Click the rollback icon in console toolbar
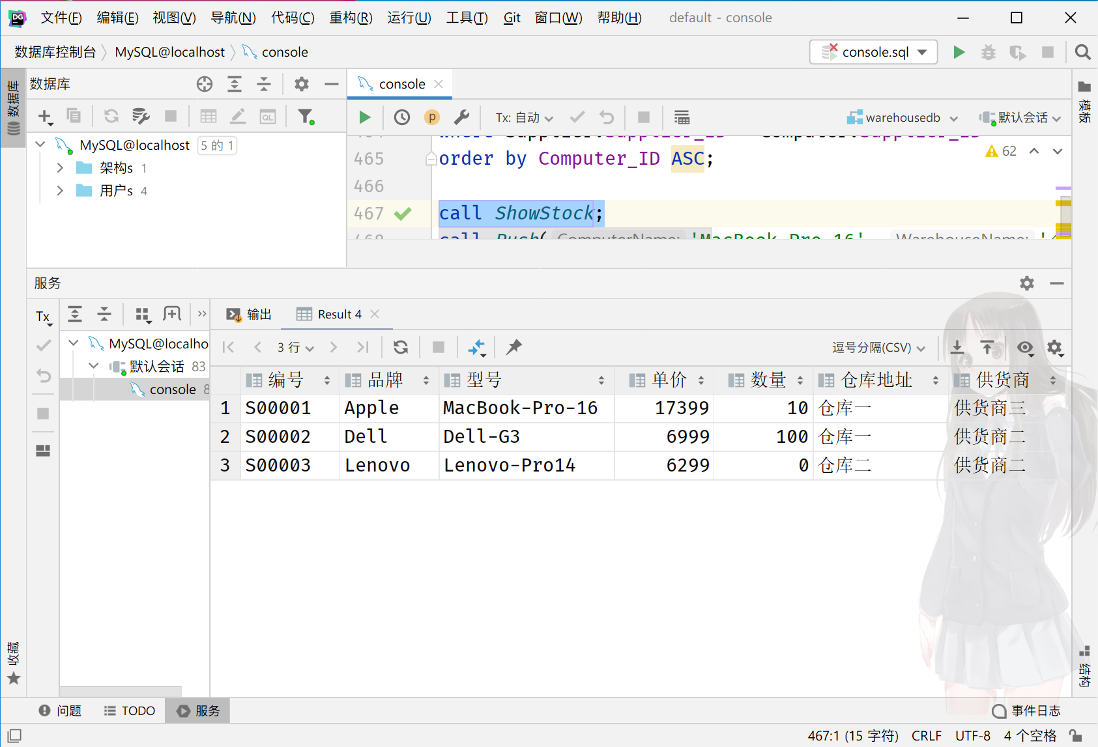1098x747 pixels. tap(607, 117)
